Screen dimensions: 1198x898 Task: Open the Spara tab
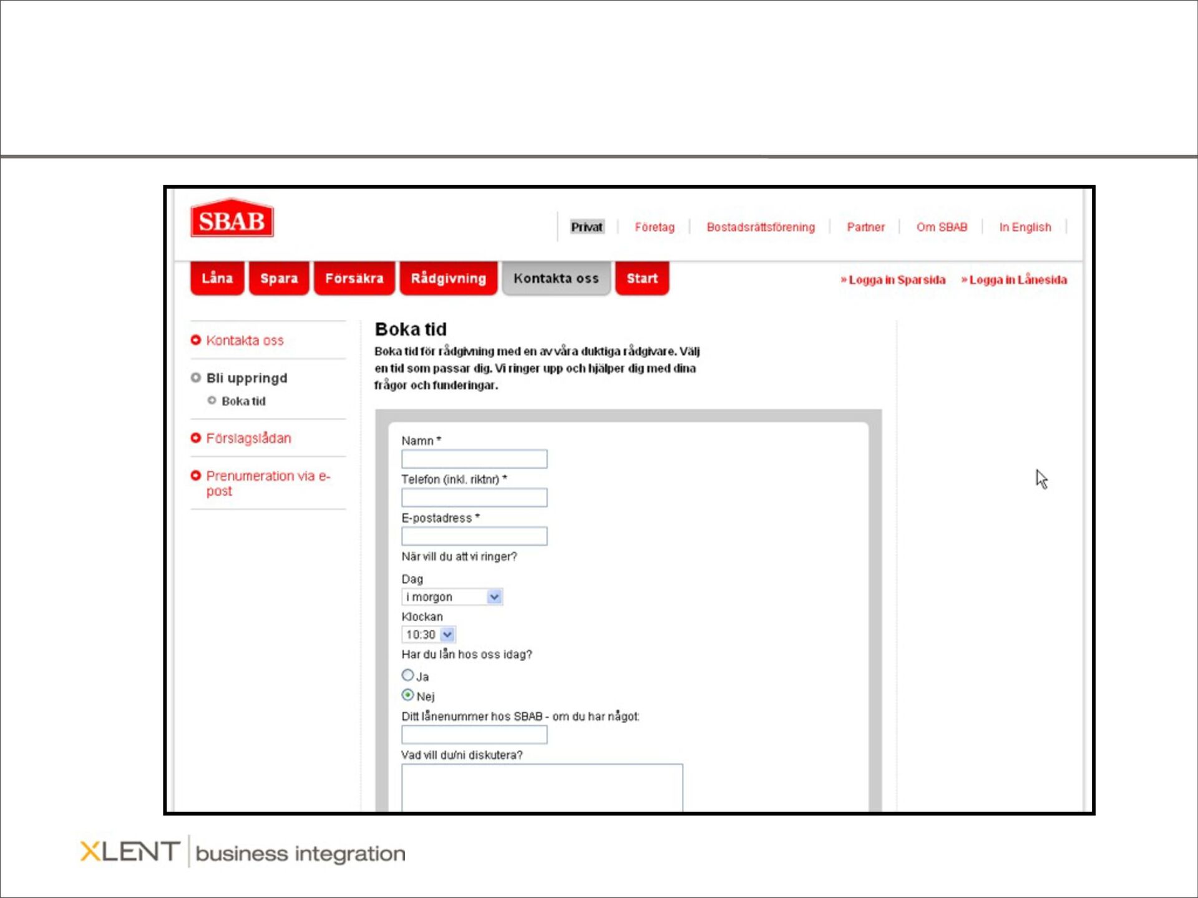click(279, 278)
